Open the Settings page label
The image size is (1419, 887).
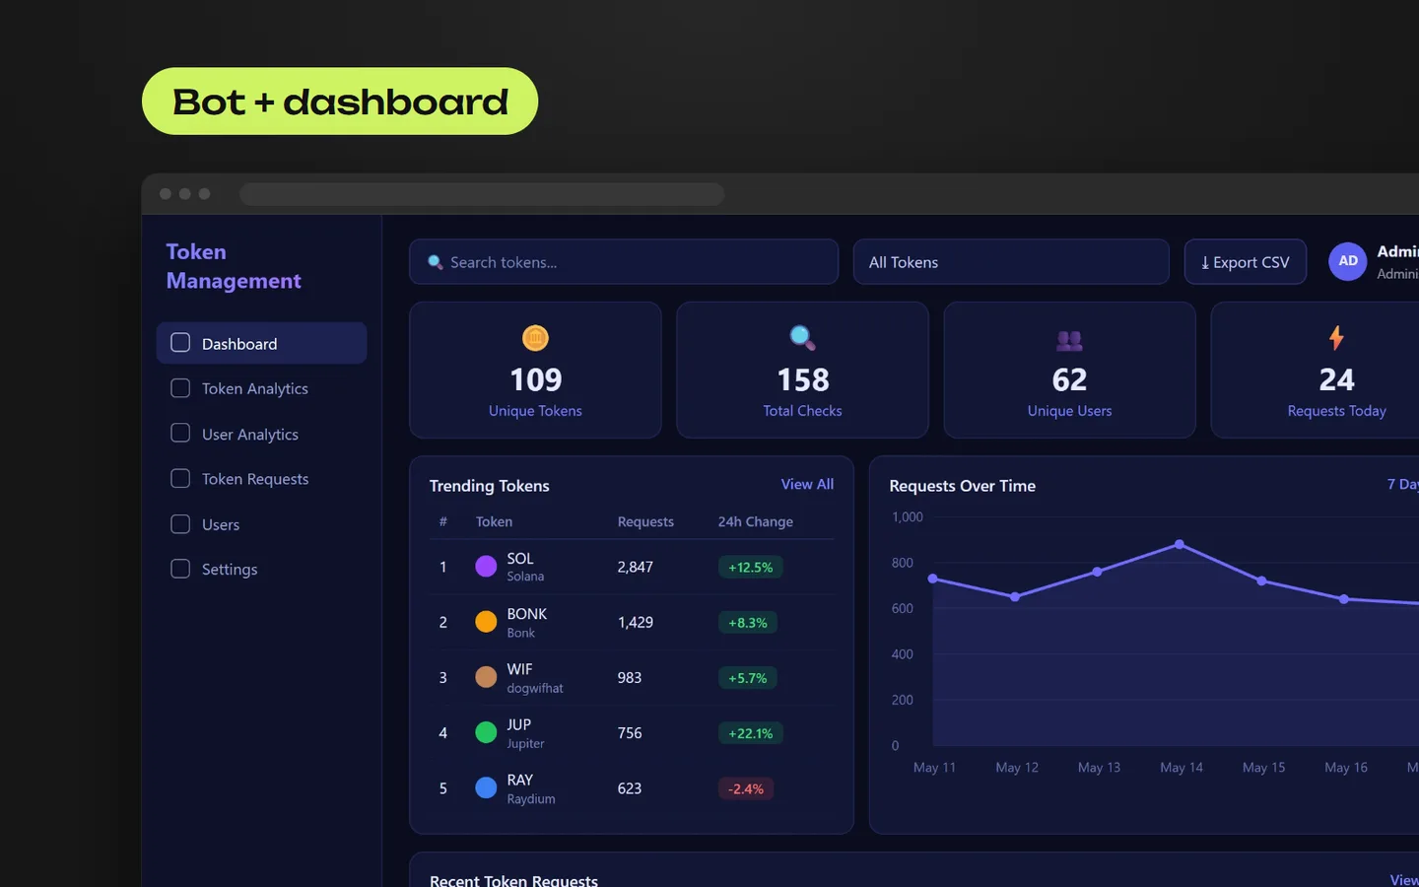230,570
